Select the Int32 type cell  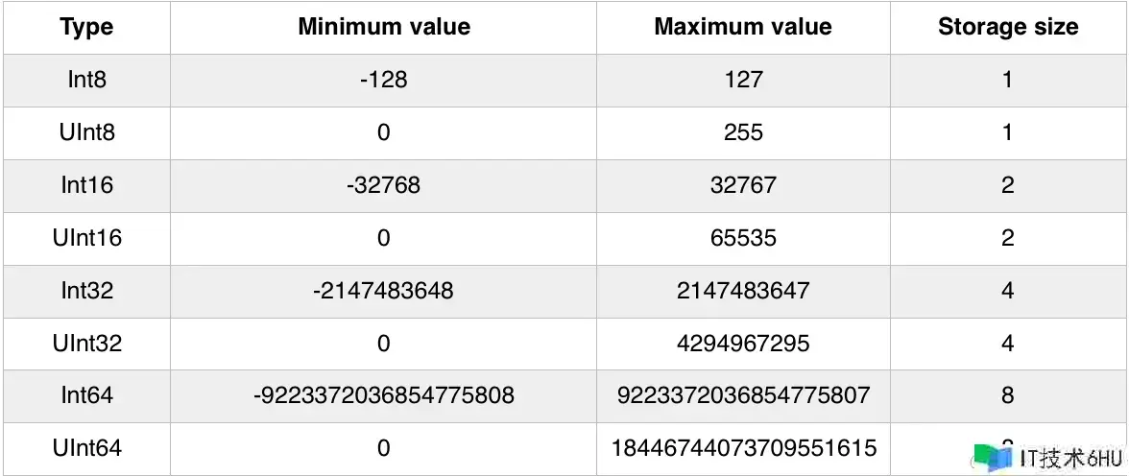click(86, 291)
